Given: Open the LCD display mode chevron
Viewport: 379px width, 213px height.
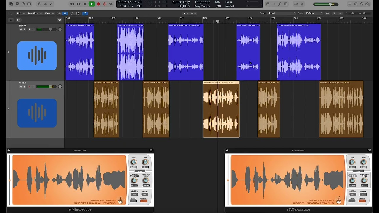Looking at the screenshot, I should pos(261,4).
